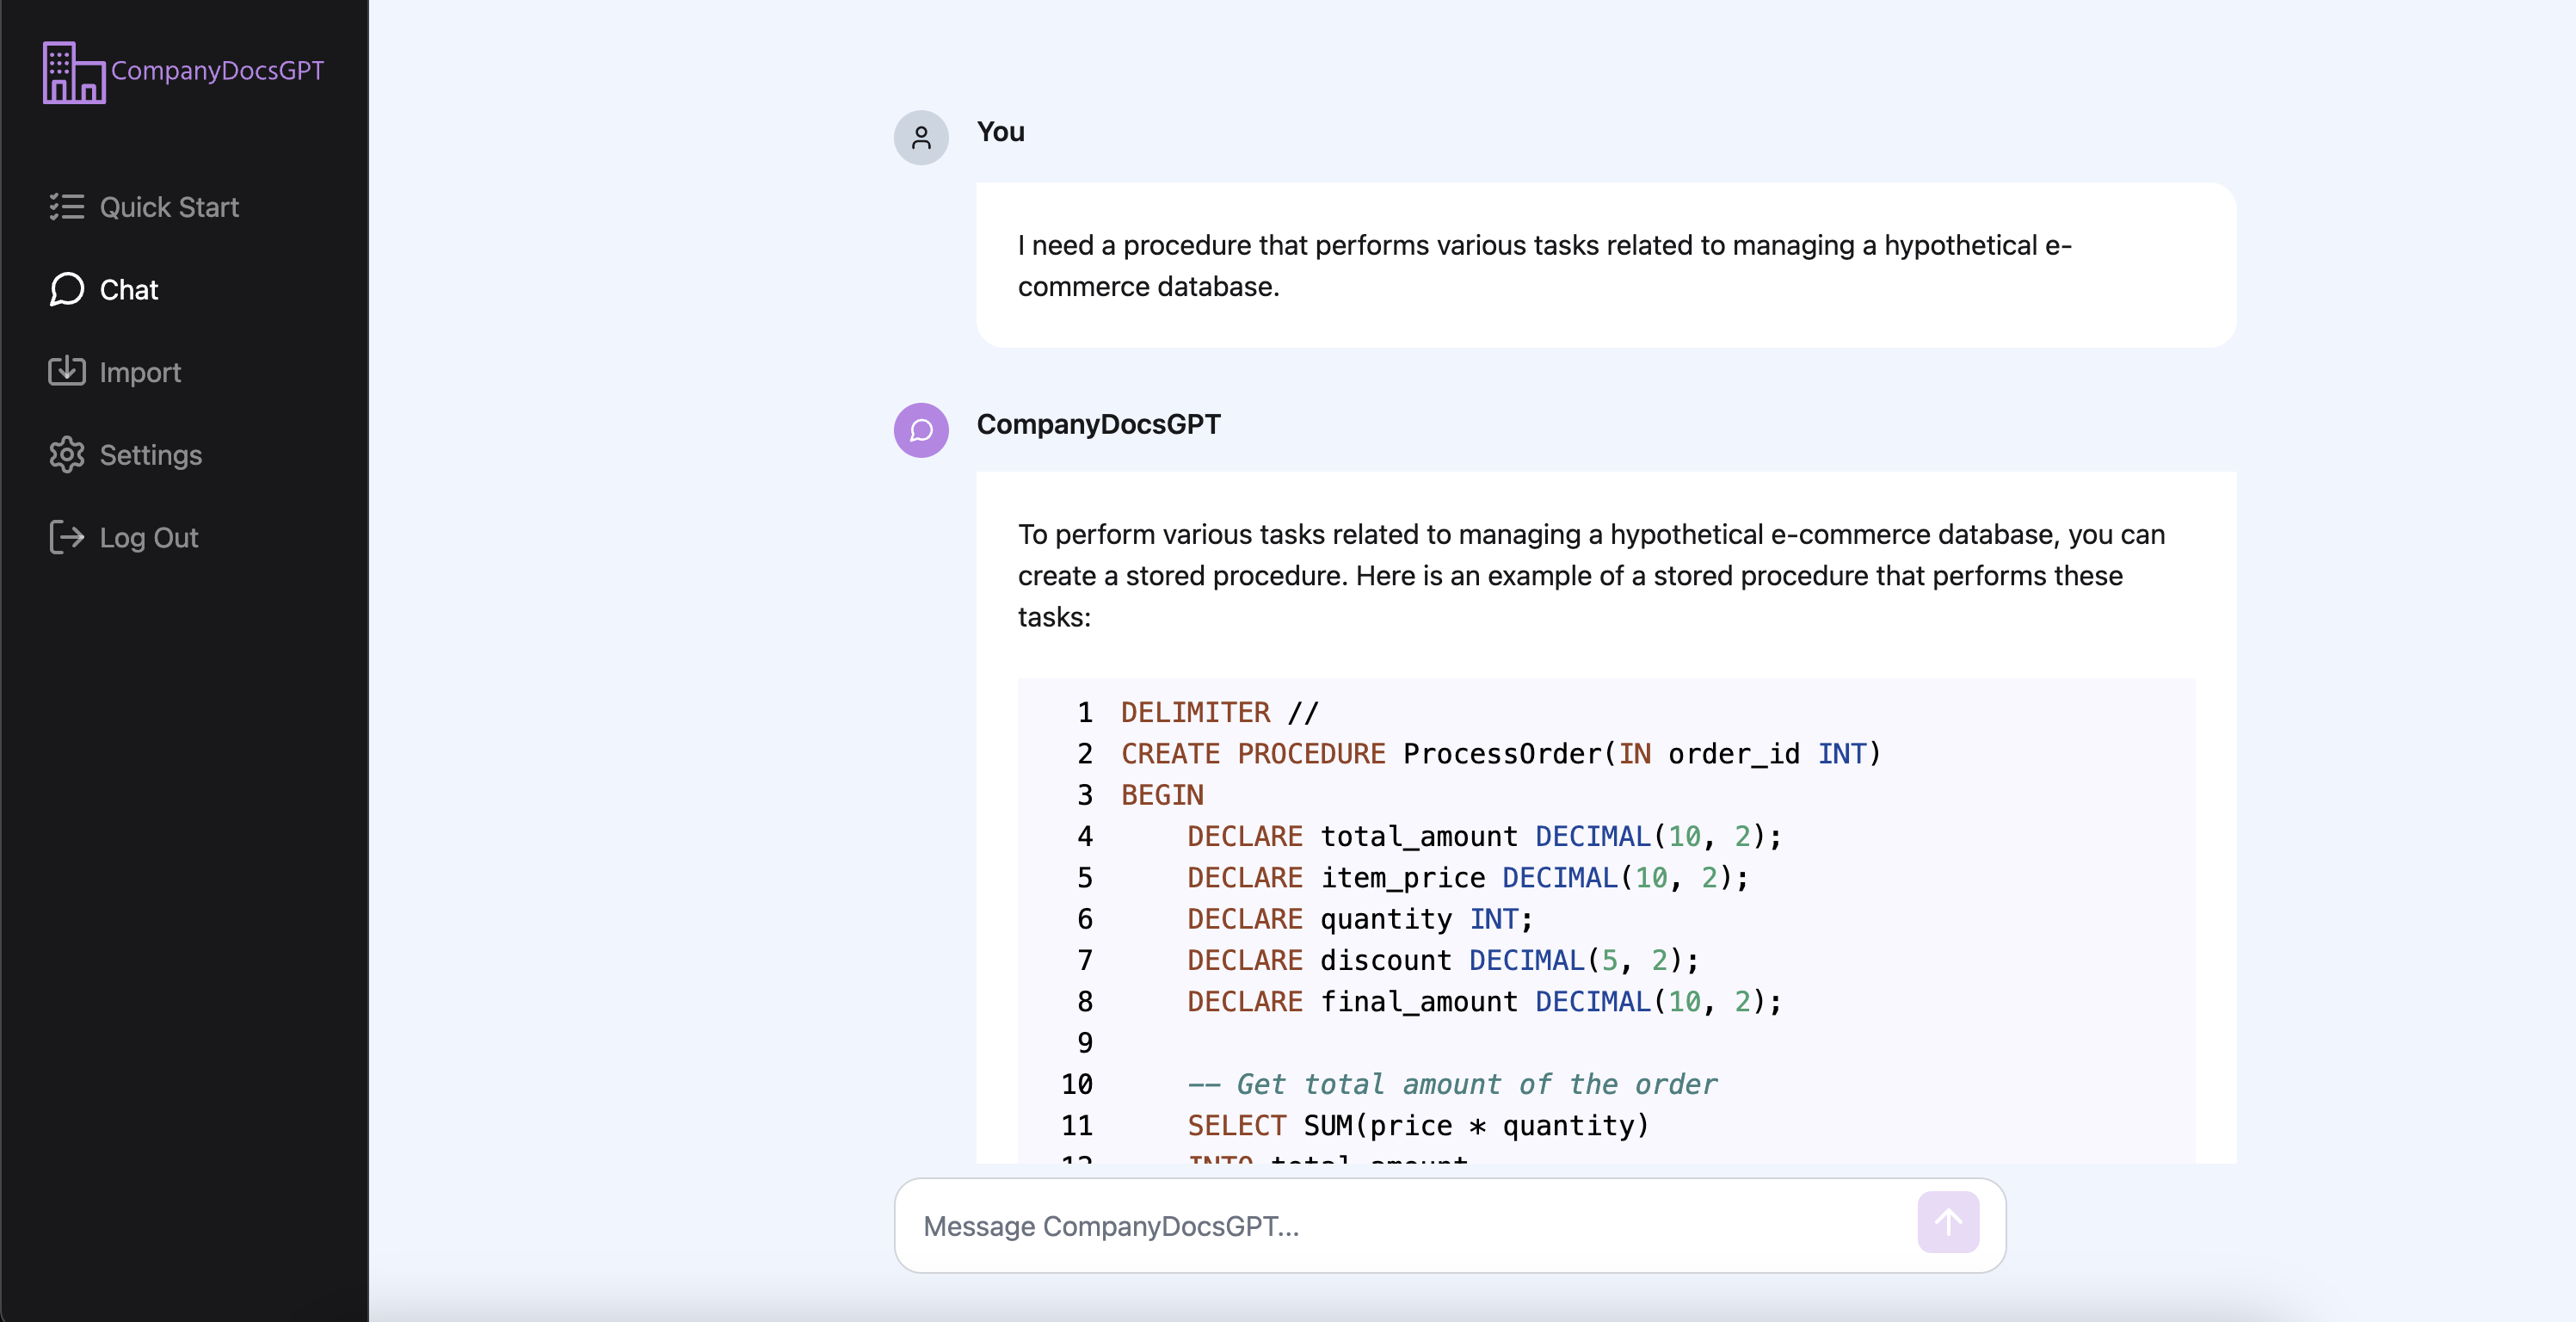The width and height of the screenshot is (2576, 1322).
Task: Click the user message about e-commerce database
Action: pos(1545,265)
